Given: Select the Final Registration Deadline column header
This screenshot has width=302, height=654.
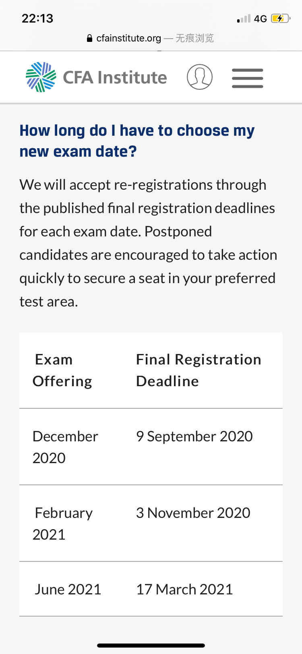Looking at the screenshot, I should pyautogui.click(x=199, y=370).
